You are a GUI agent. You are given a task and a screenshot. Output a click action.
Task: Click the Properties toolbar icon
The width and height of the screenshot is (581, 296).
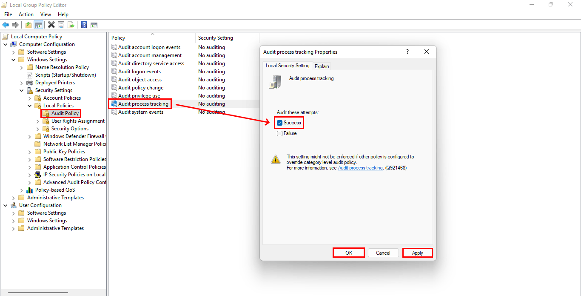point(61,24)
